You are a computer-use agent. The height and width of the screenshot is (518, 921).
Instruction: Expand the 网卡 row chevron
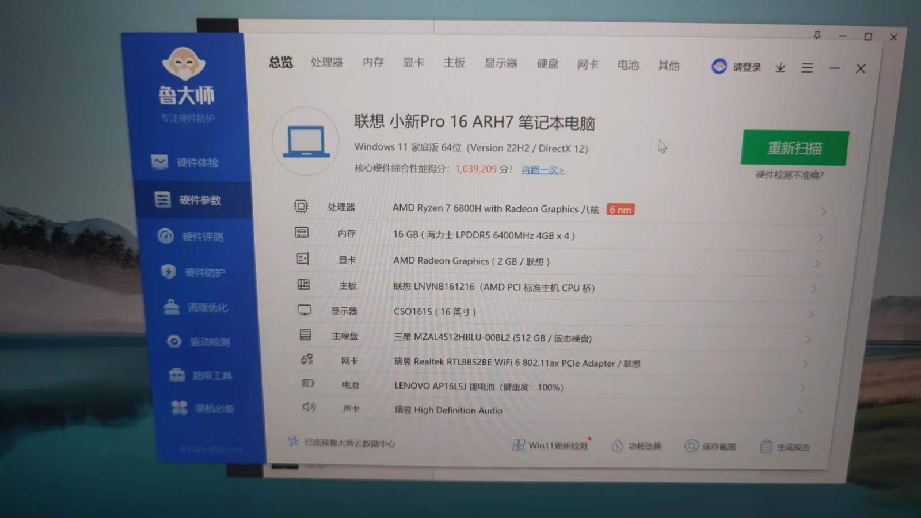[805, 364]
